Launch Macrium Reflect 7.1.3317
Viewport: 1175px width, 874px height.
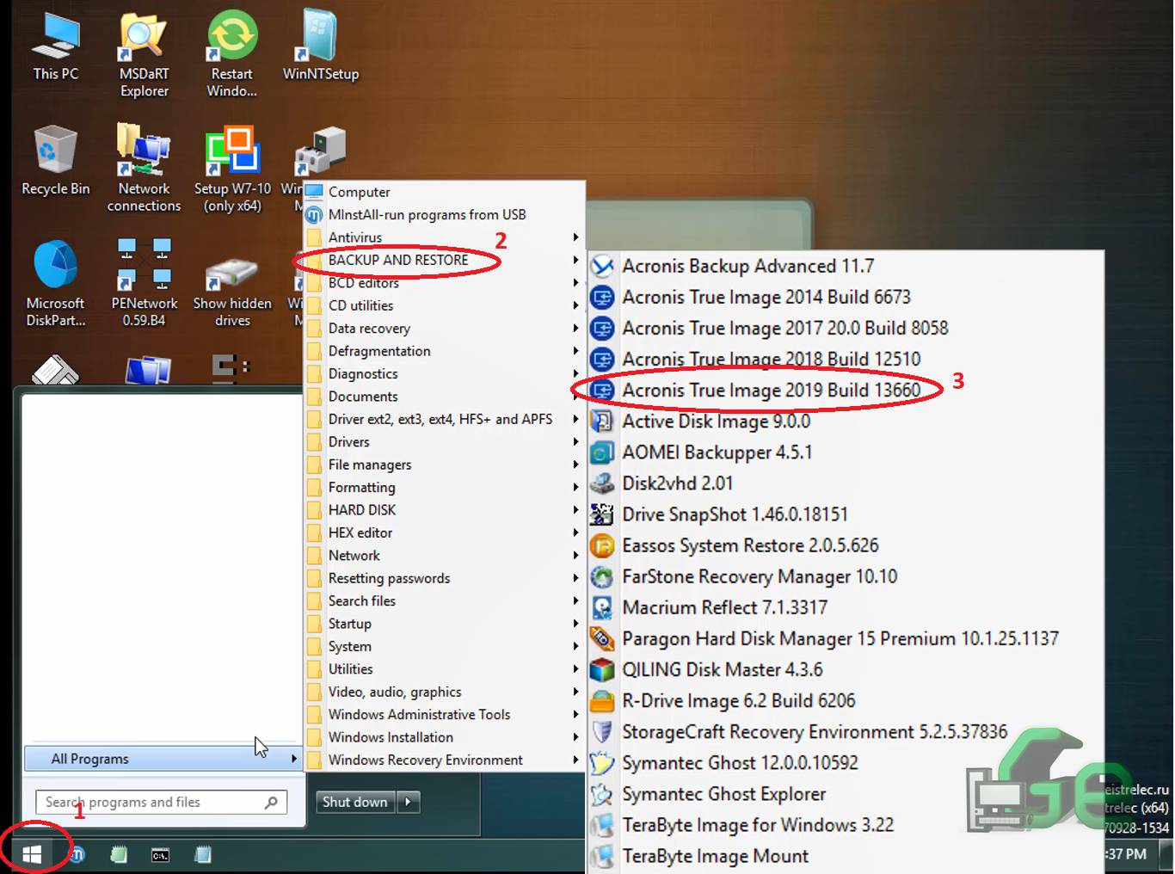point(845,607)
